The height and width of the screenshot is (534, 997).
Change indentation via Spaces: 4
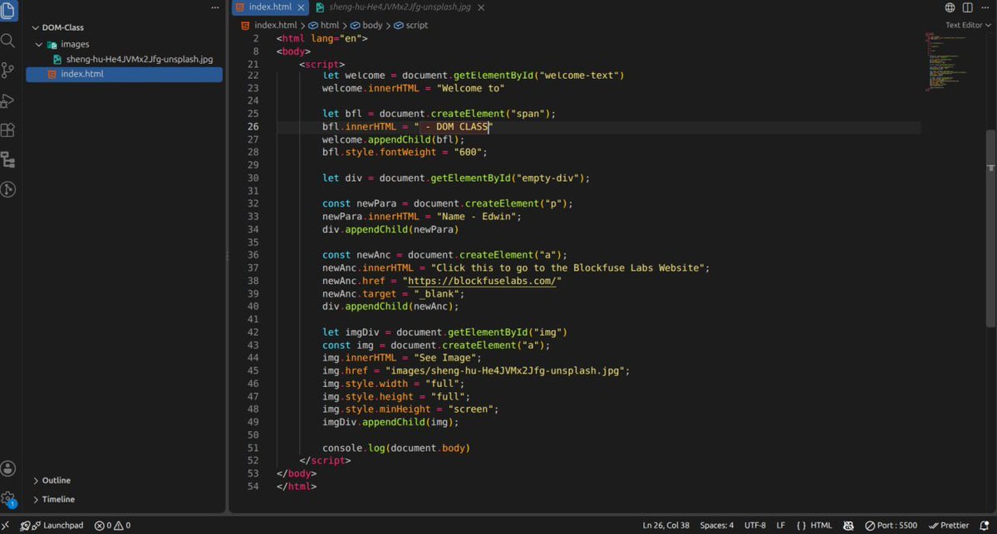717,526
